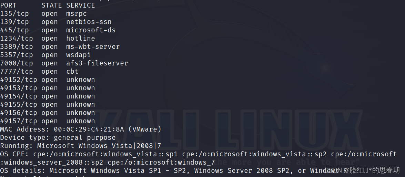This screenshot has width=405, height=177.
Task: Click the cbt service on port 7777
Action: (72, 72)
